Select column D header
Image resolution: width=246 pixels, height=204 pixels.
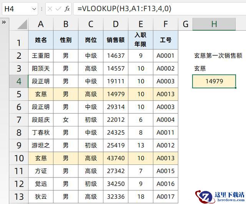pyautogui.click(x=116, y=24)
